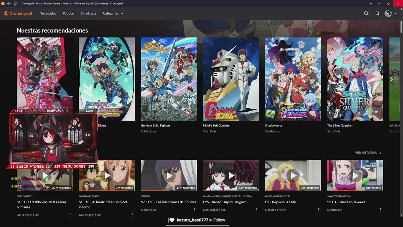Play Tawawa on Monday E3 thumbnail

(x=355, y=175)
